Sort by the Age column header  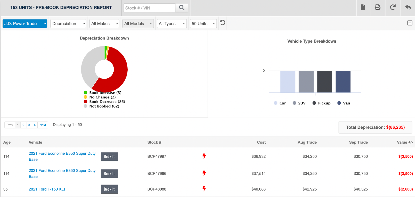[7, 142]
